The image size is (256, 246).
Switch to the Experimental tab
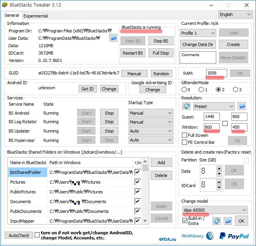tap(35, 16)
